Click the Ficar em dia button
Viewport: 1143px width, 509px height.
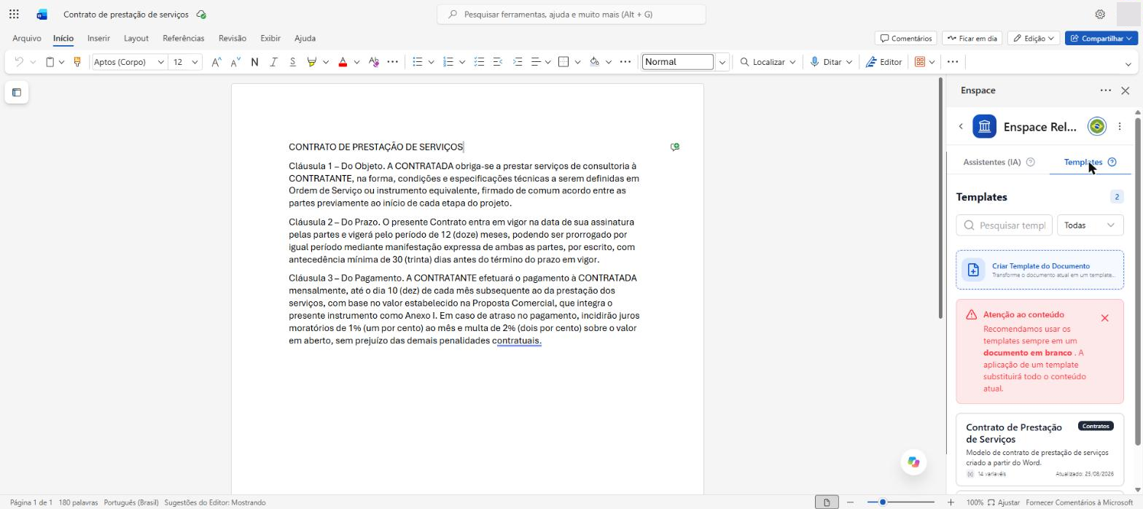pyautogui.click(x=972, y=38)
